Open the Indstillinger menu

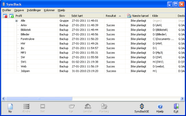pyautogui.click(x=34, y=10)
